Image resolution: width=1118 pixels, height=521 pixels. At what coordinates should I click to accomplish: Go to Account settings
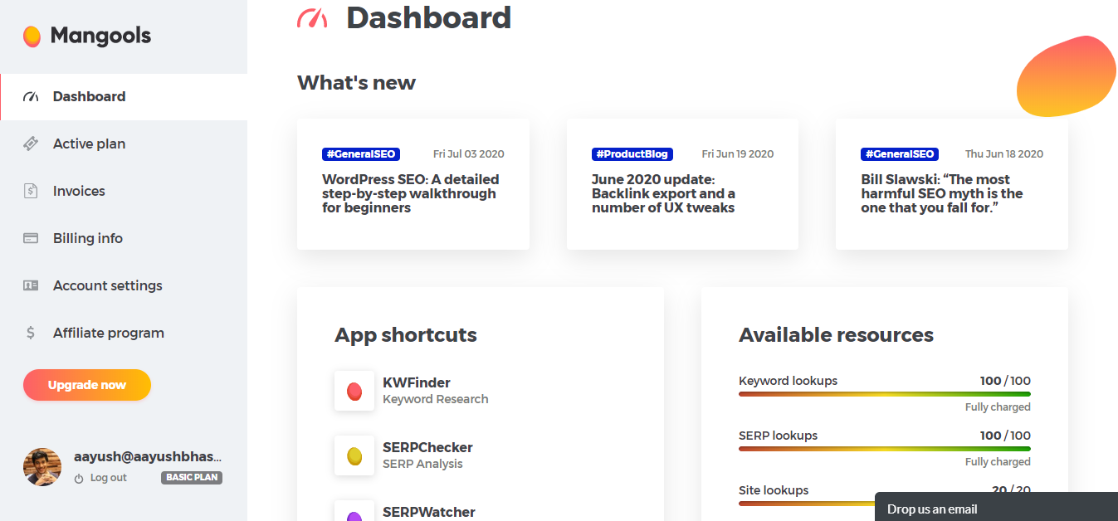(x=124, y=285)
